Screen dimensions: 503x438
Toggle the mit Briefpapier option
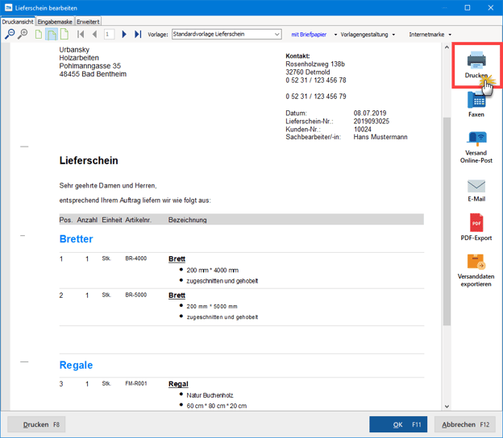click(310, 35)
